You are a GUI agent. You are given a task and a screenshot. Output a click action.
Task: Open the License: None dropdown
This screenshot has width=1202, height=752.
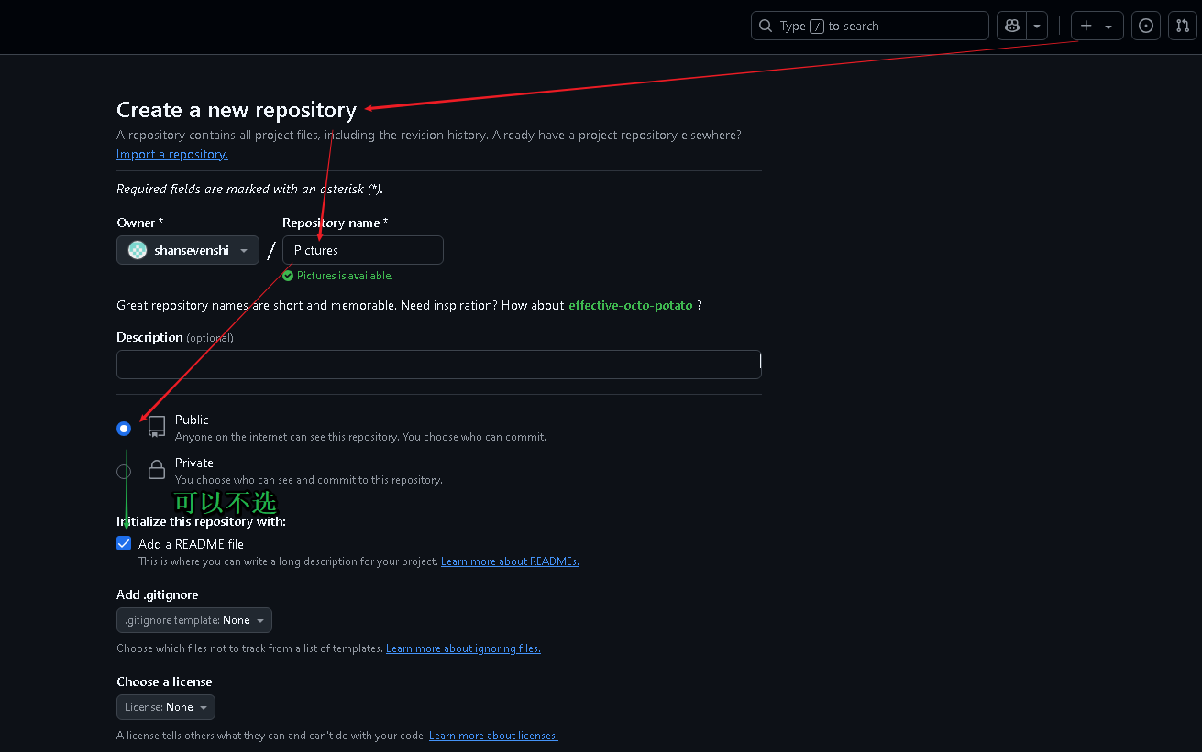[166, 707]
